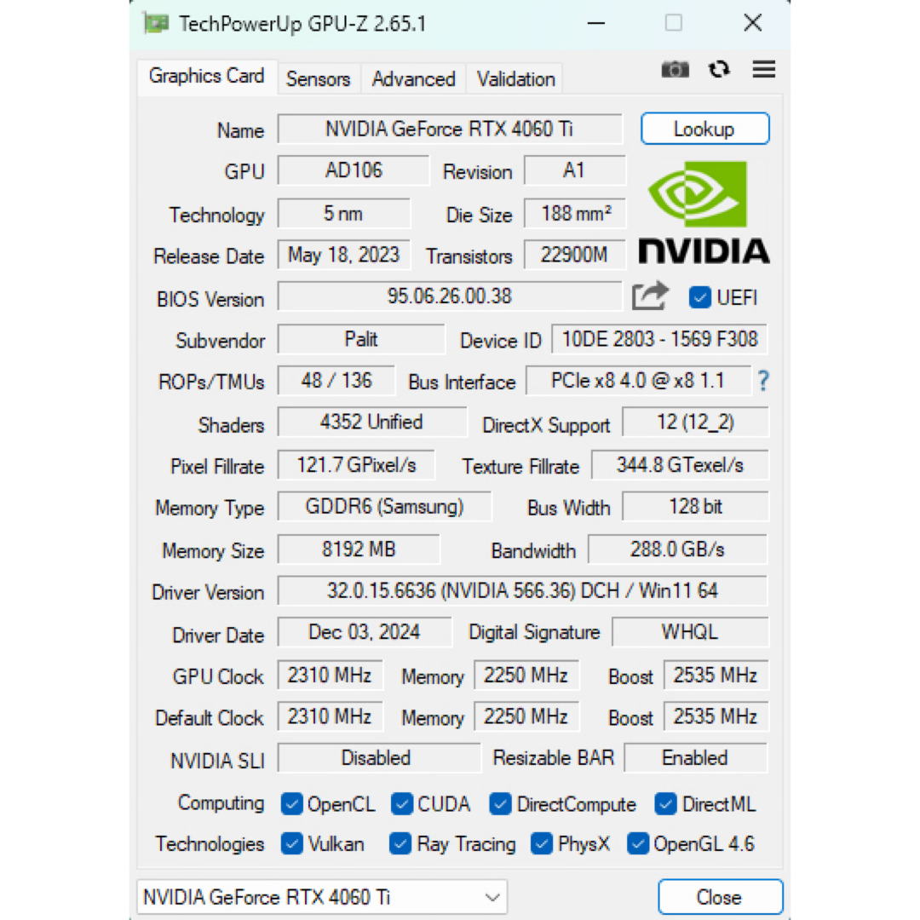Switch to the Validation tab
This screenshot has height=920, width=920.
click(515, 78)
